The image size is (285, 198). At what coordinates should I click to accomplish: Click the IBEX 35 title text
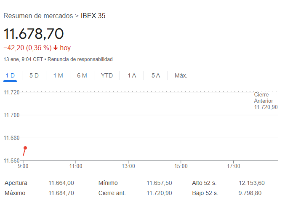pyautogui.click(x=93, y=16)
